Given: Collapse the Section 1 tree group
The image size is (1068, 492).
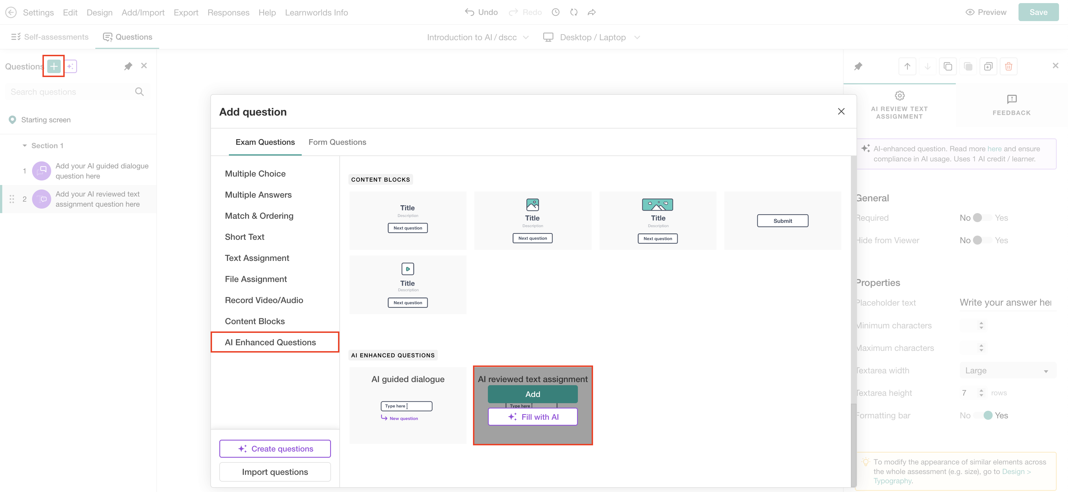Looking at the screenshot, I should point(24,145).
